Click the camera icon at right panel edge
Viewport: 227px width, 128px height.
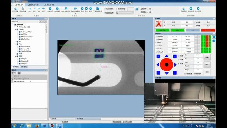point(214,41)
